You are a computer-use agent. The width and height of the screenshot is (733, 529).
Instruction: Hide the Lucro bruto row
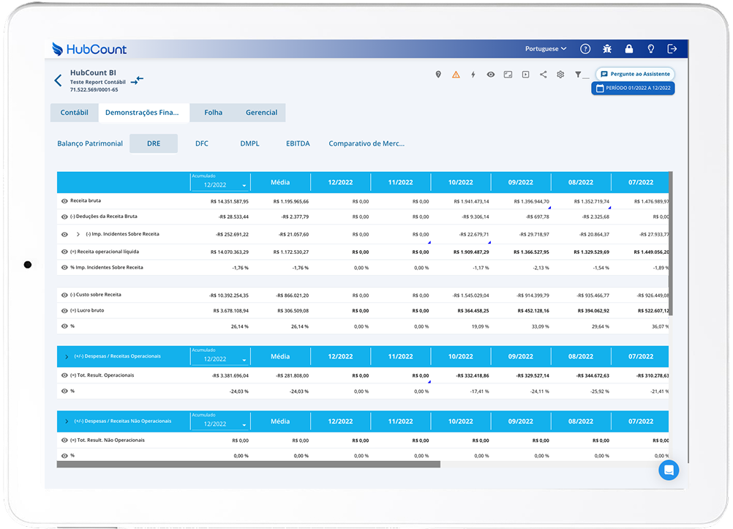[64, 310]
